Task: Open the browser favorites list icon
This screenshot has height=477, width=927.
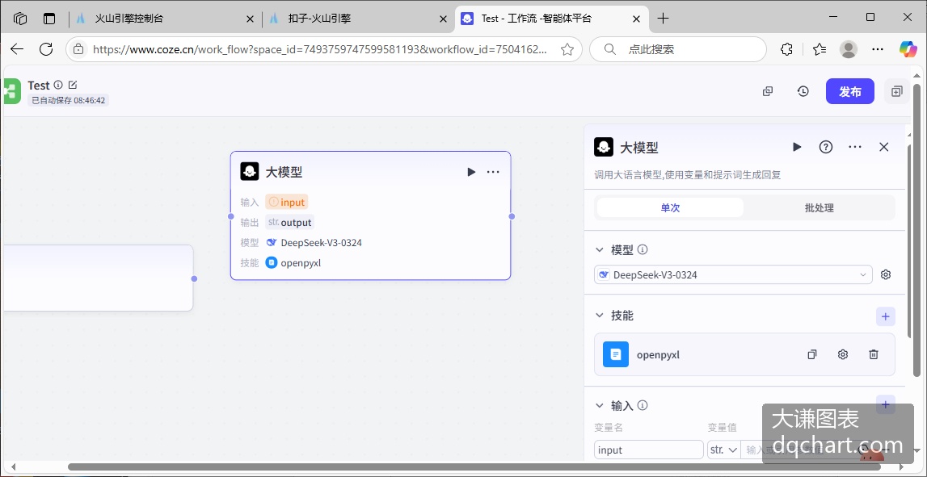Action: pos(819,49)
